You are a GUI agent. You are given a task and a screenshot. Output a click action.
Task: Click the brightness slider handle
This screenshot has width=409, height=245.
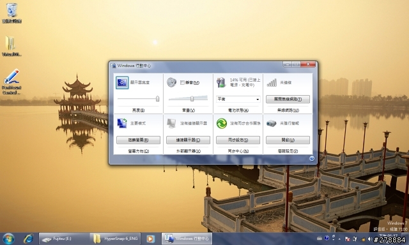pyautogui.click(x=158, y=99)
